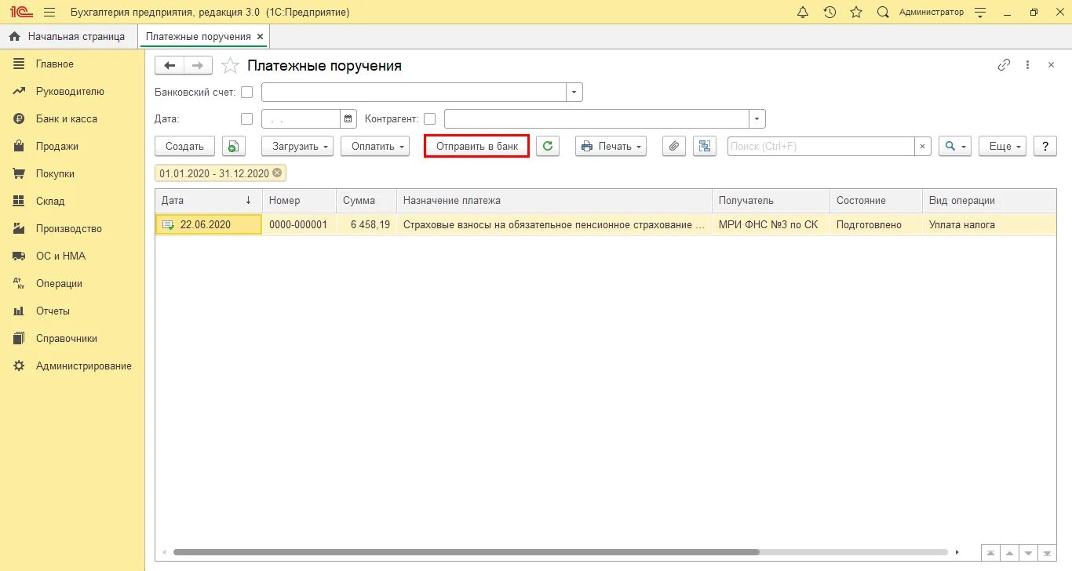Click the Администратор user name
Screen dimensions: 1072x571
pos(931,12)
